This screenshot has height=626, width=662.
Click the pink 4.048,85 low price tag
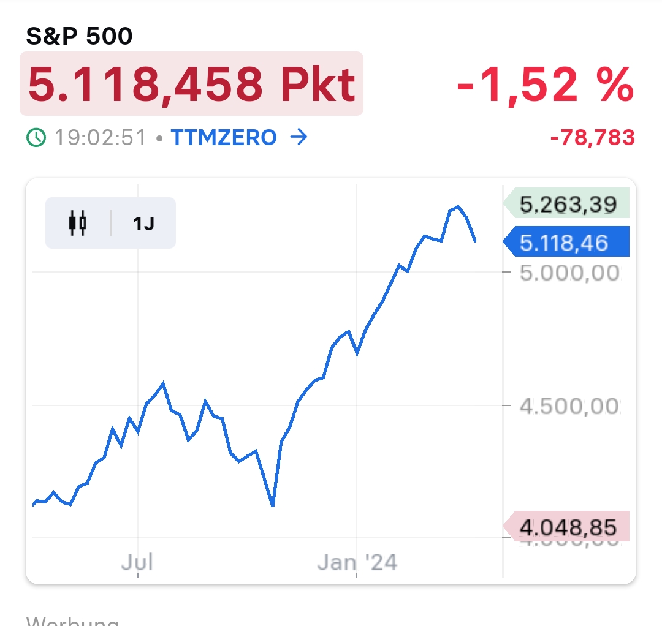point(568,527)
